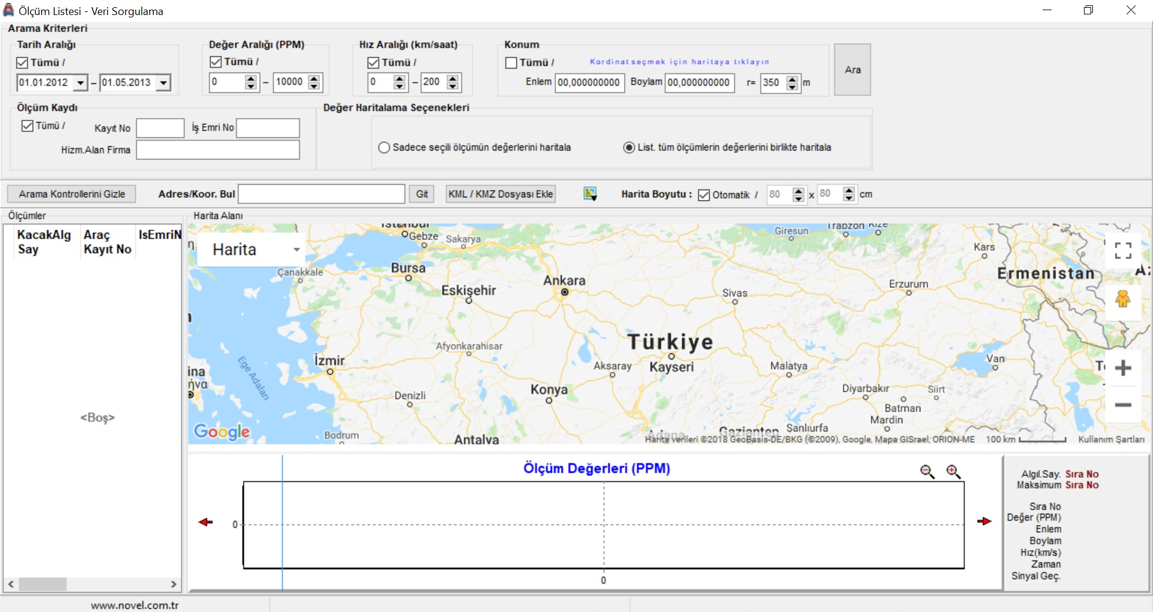Click the Adres/Koor. Bul input field
Image resolution: width=1153 pixels, height=612 pixels.
pos(321,194)
